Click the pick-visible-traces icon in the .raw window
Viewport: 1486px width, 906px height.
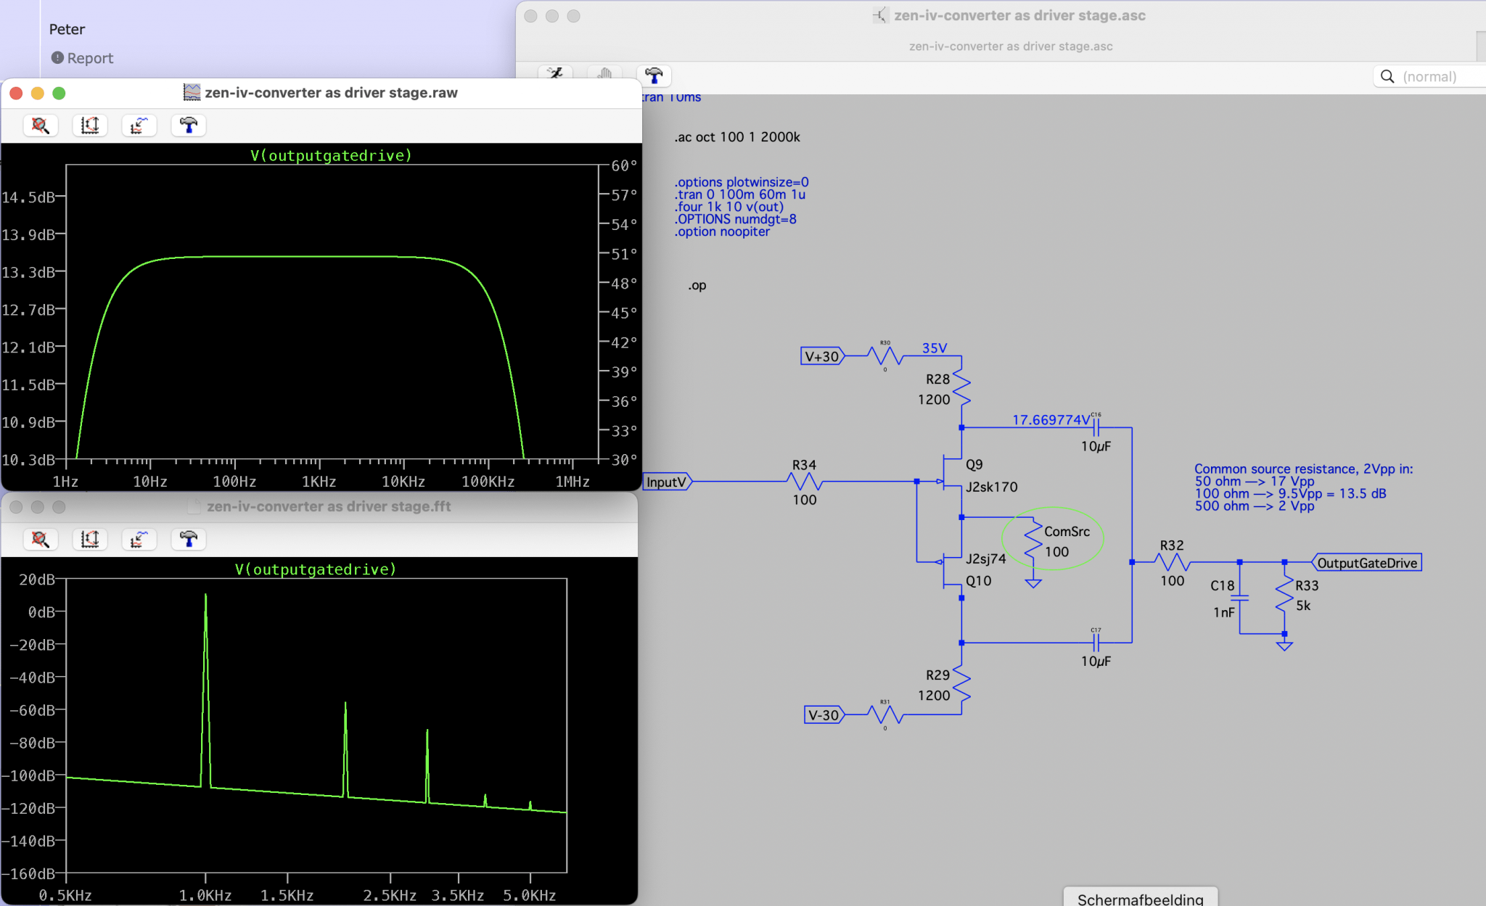click(x=139, y=125)
